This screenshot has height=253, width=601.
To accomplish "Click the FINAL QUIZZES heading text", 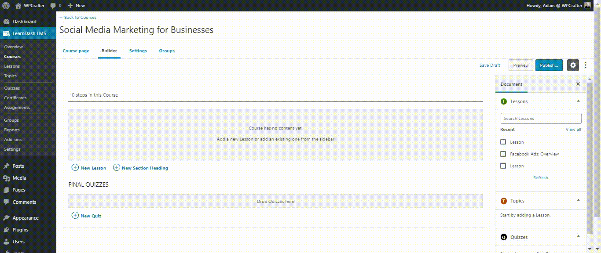I will click(x=88, y=184).
